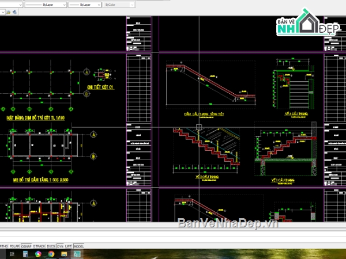Select the "VẾ 3 CẦU THANG" label
Viewport: 346px width, 259px height.
pyautogui.click(x=296, y=113)
